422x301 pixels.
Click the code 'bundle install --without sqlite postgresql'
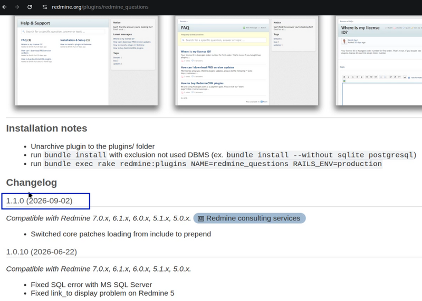coord(320,155)
